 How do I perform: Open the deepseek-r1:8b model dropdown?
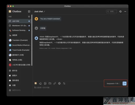[113, 84]
